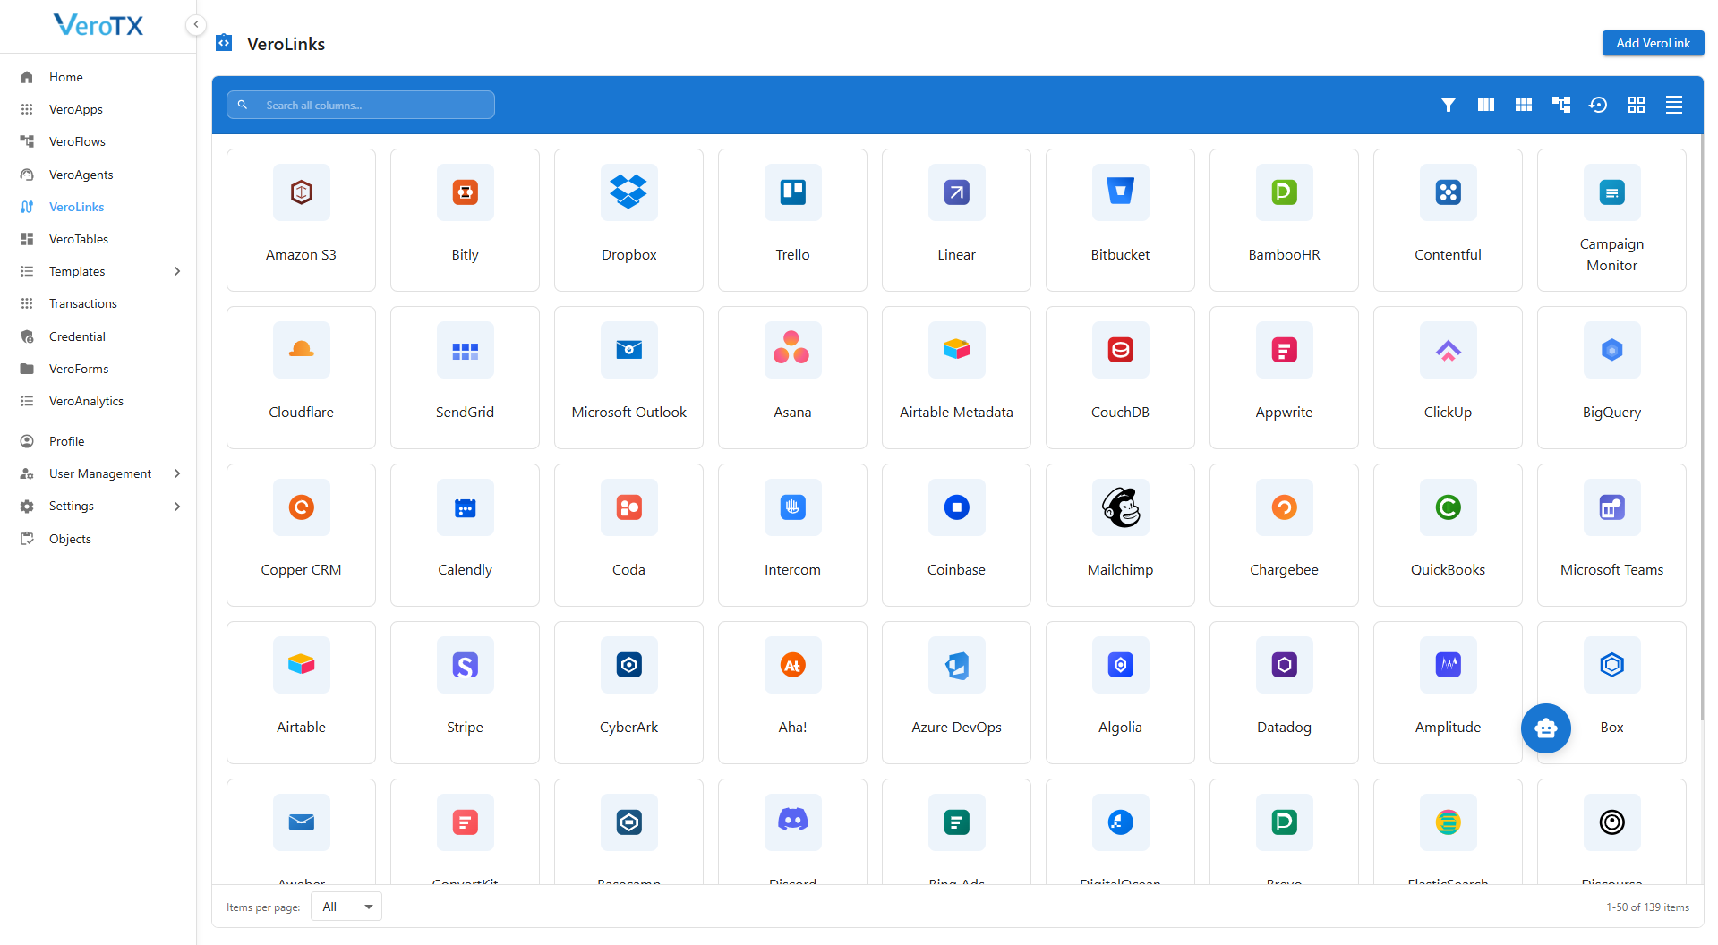The height and width of the screenshot is (945, 1718).
Task: Select the QuickBooks connector icon
Action: [1448, 507]
